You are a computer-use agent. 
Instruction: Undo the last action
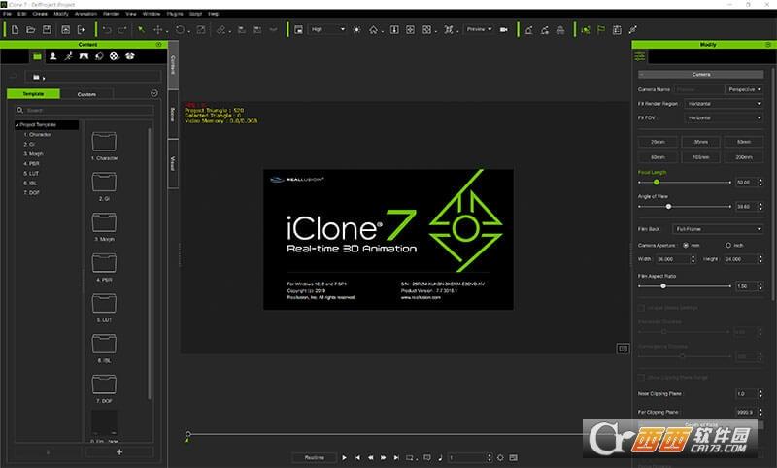coord(107,30)
